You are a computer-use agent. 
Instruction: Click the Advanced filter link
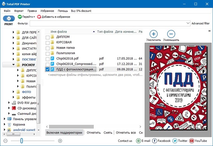[201, 24]
